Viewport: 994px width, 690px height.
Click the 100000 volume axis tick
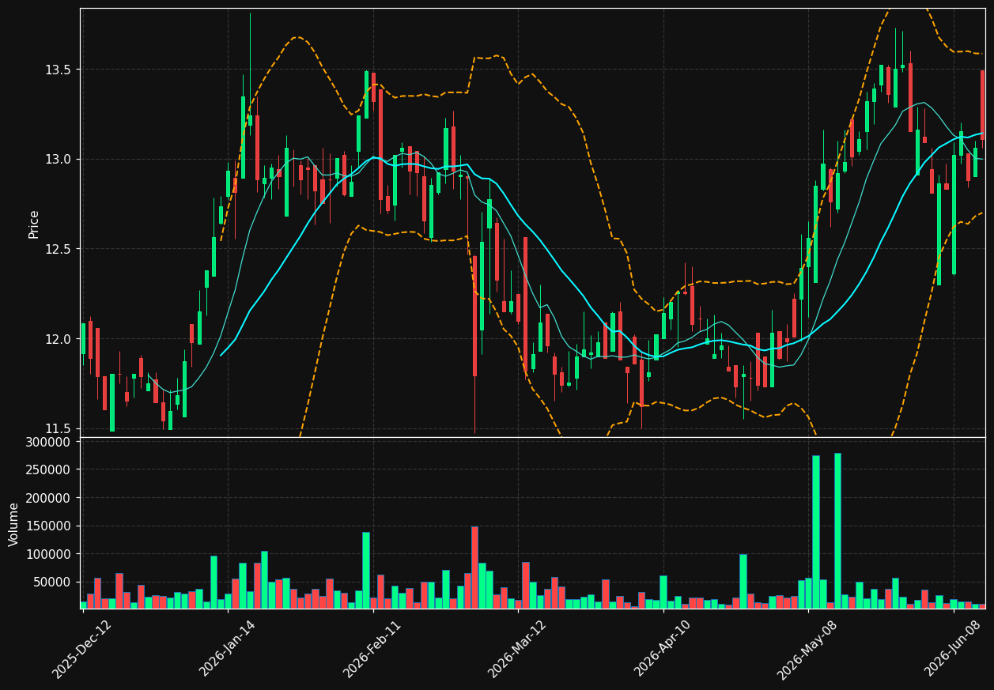[x=48, y=553]
